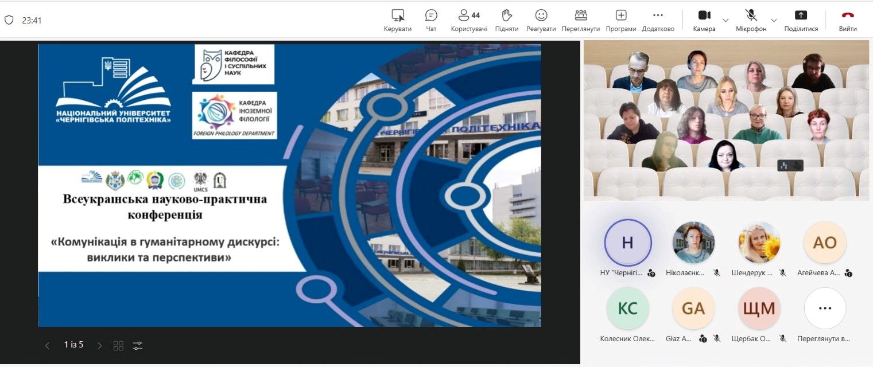Click the shared slide presentation
The image size is (873, 367).
[x=289, y=185]
